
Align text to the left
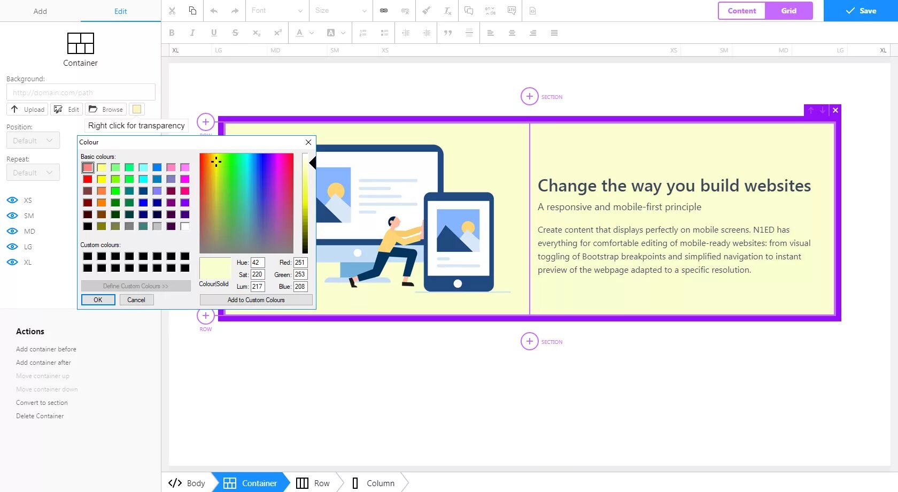(490, 33)
